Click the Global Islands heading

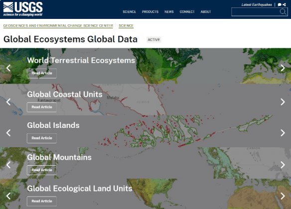tap(53, 125)
